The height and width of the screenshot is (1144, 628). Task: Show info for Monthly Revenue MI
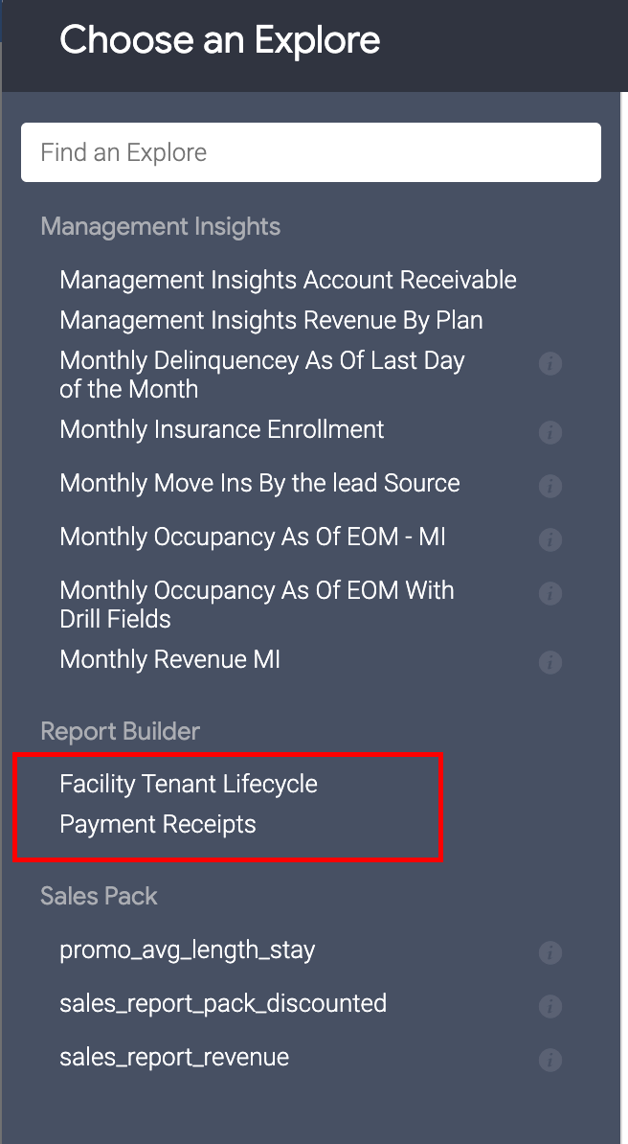click(549, 663)
